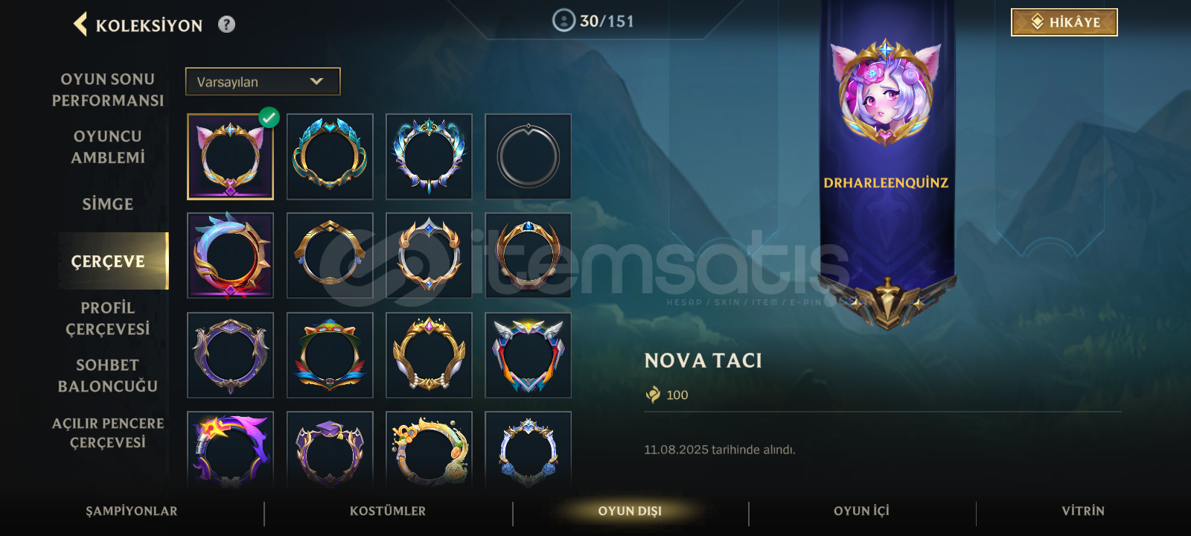Go back using the Koleksiyon arrow
Image resolution: width=1191 pixels, height=536 pixels.
80,25
